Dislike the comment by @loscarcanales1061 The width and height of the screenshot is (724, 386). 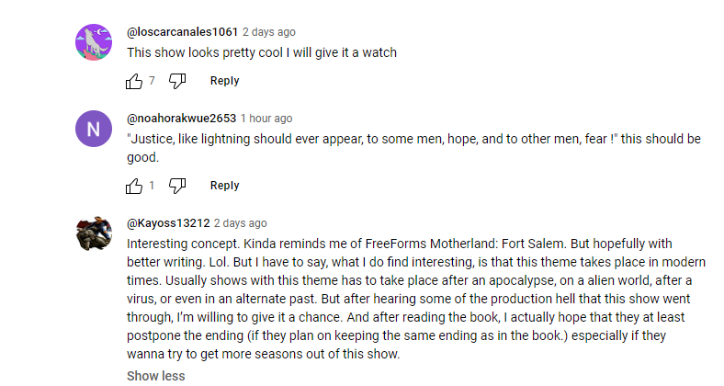click(x=178, y=81)
